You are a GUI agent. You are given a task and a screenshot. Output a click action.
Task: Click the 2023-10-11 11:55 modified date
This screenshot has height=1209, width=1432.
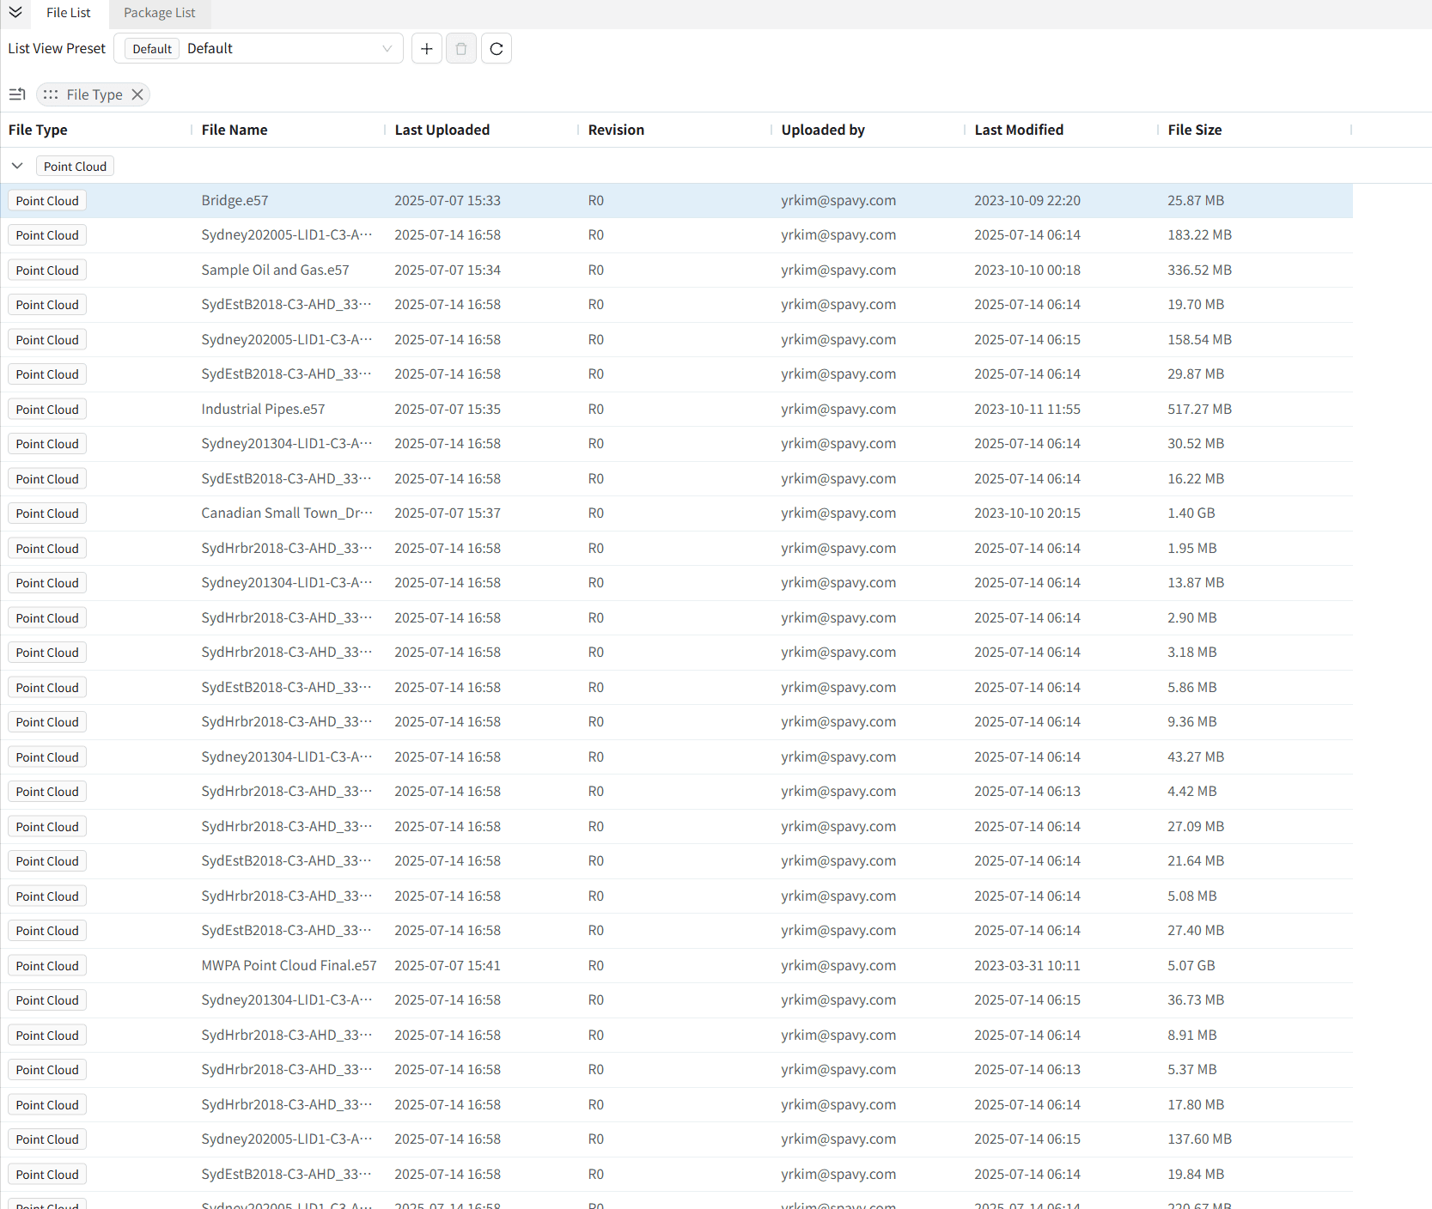click(1027, 409)
